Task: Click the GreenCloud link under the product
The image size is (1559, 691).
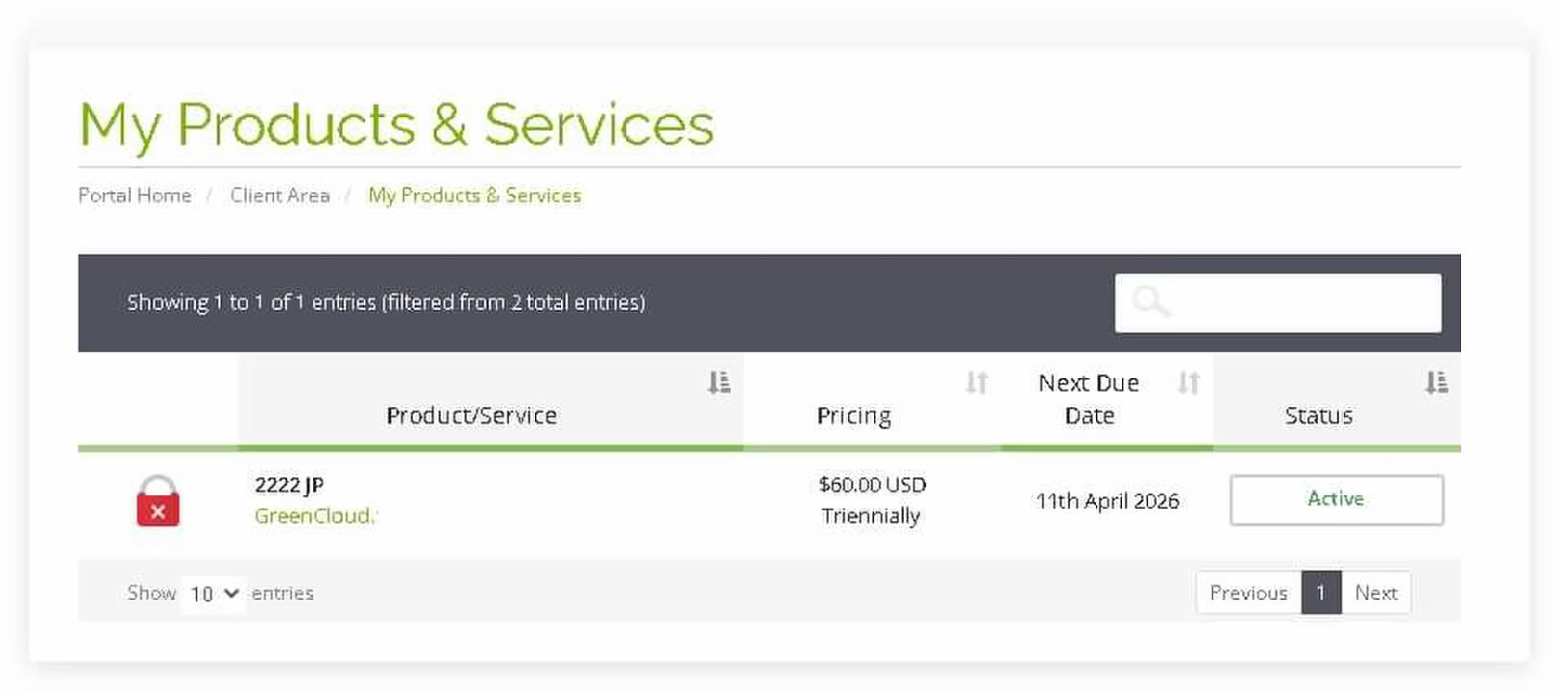Action: (313, 516)
